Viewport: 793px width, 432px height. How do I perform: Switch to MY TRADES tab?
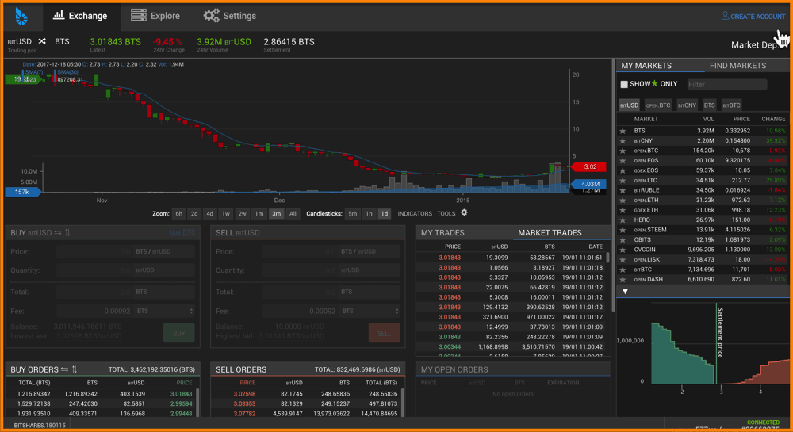[x=442, y=233]
